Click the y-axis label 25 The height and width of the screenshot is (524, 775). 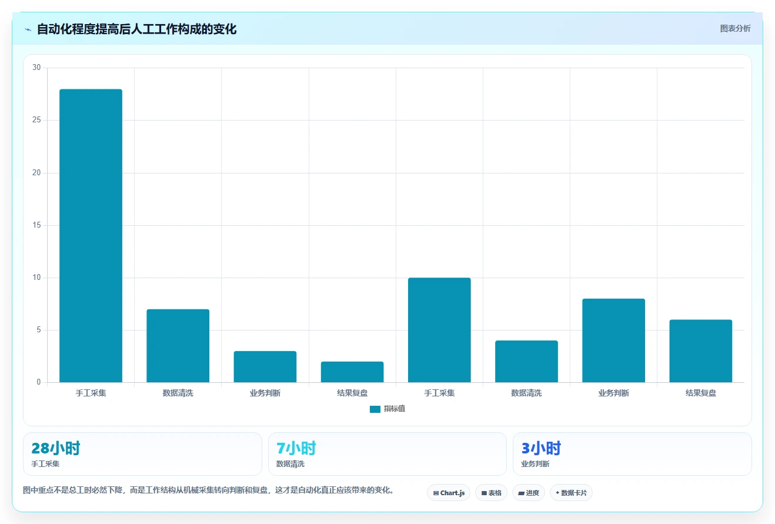tap(36, 120)
